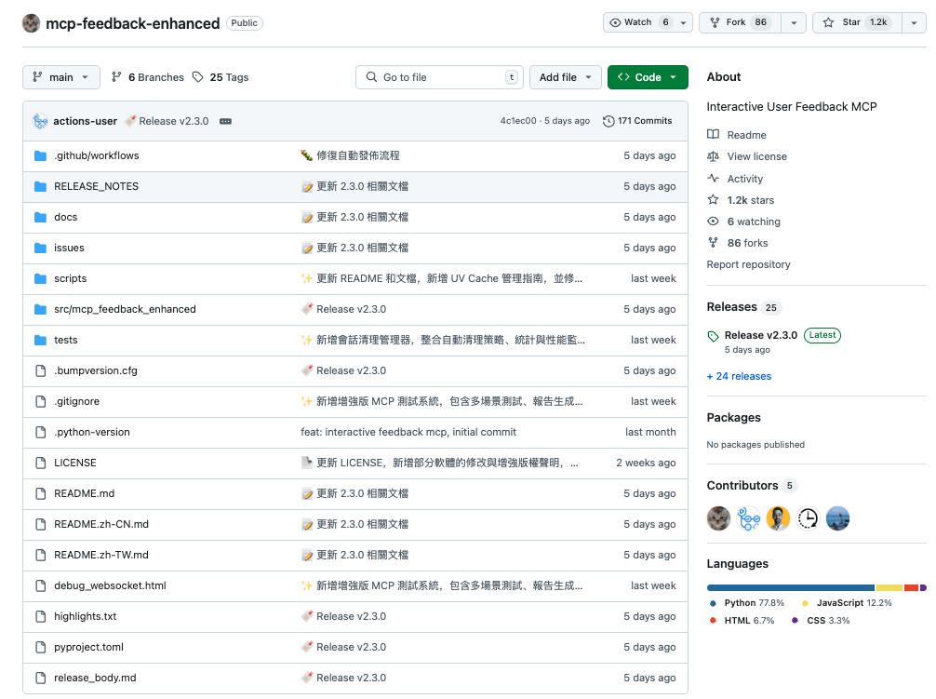Expand the Fork options dropdown arrow
936x699 pixels.
(794, 22)
